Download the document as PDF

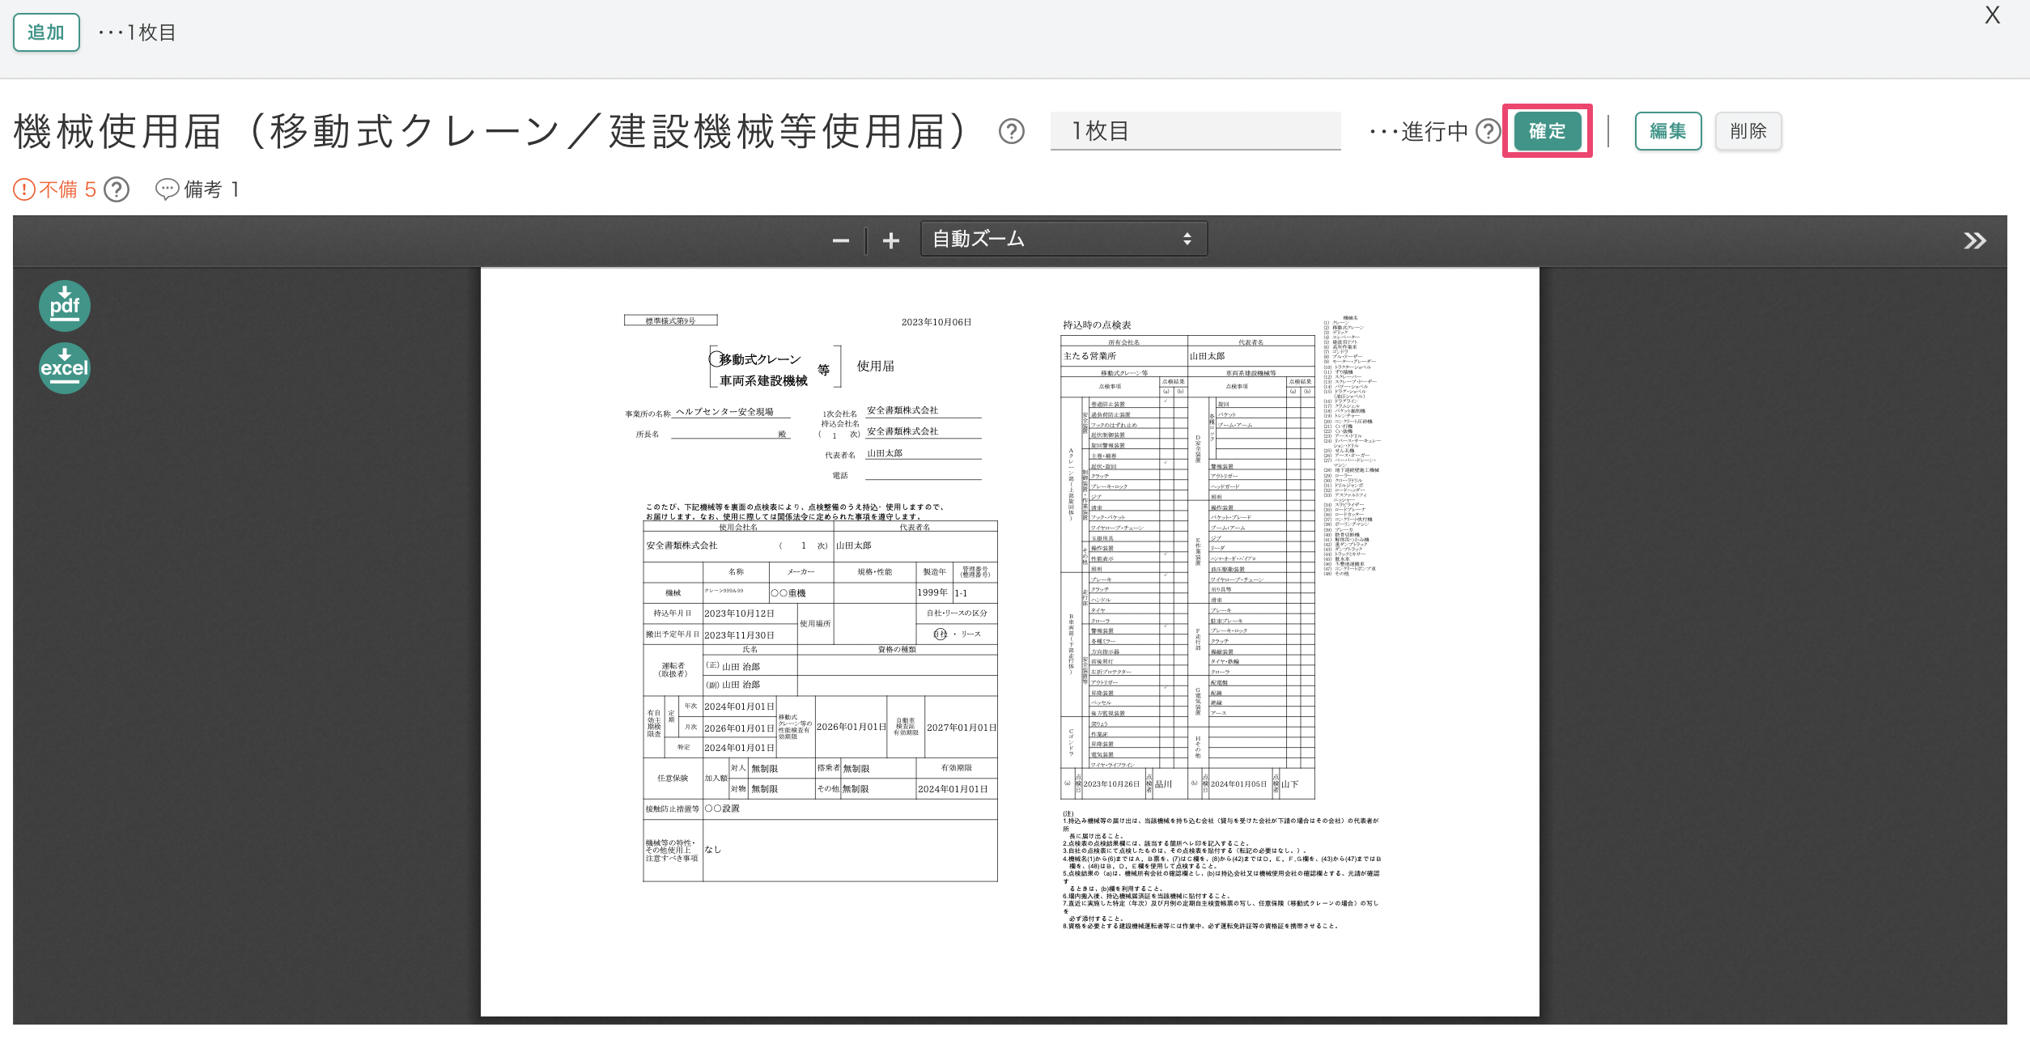(x=65, y=306)
